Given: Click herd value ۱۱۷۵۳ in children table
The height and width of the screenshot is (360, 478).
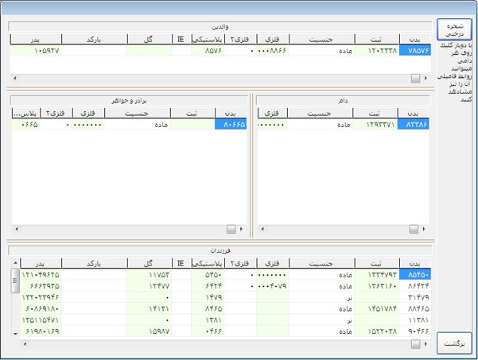Looking at the screenshot, I should point(149,275).
